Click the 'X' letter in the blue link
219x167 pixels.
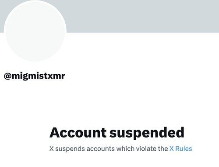[x=171, y=149]
